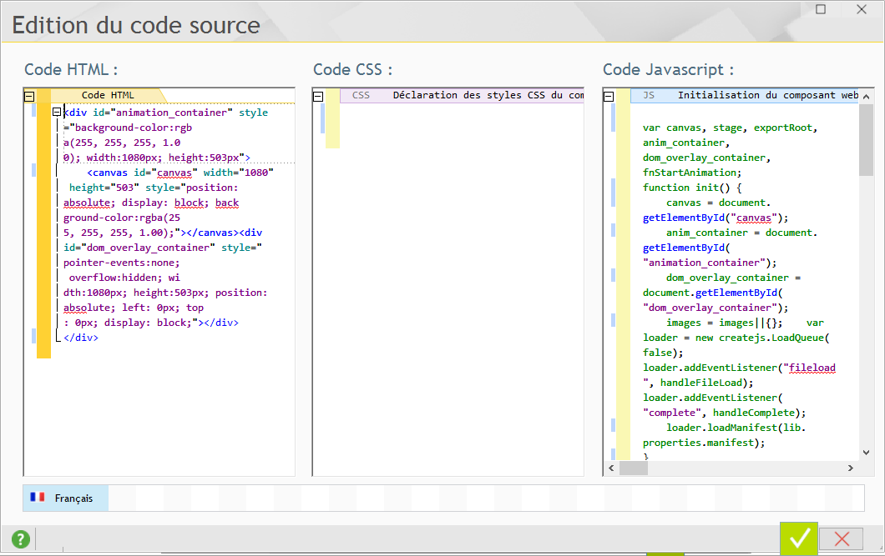This screenshot has width=885, height=556.
Task: Collapse the JS initialisation section
Action: click(609, 96)
